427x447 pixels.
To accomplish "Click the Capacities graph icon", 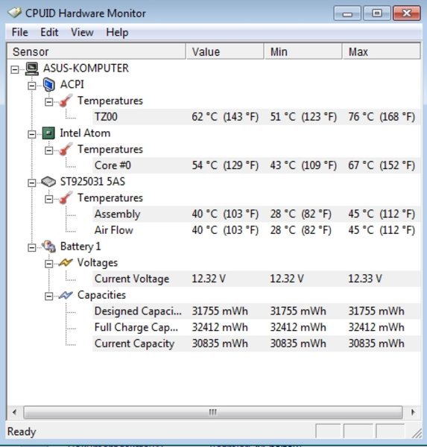I will (x=66, y=295).
